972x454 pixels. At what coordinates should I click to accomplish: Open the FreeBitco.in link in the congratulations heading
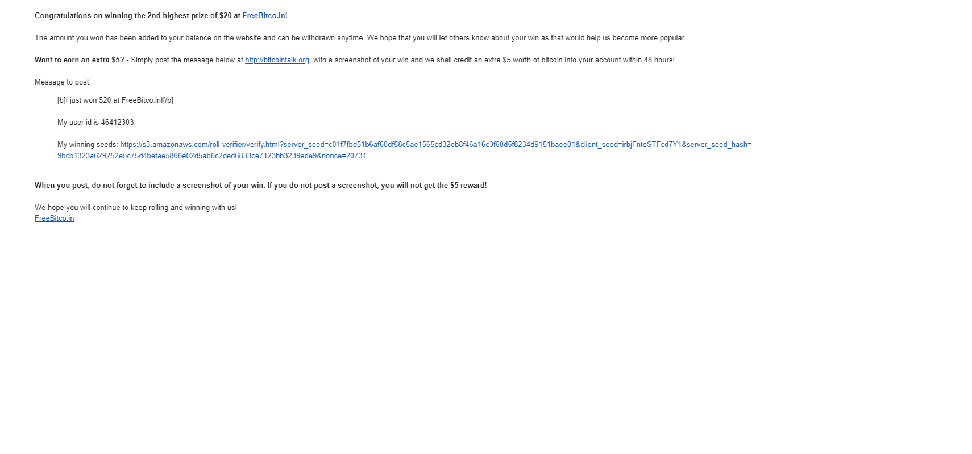click(x=264, y=16)
